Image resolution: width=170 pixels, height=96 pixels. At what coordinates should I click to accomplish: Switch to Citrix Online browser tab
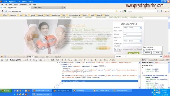click(47, 8)
